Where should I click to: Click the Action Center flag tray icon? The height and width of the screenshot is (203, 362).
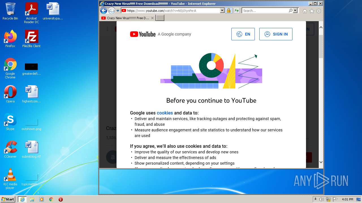[x=335, y=199]
